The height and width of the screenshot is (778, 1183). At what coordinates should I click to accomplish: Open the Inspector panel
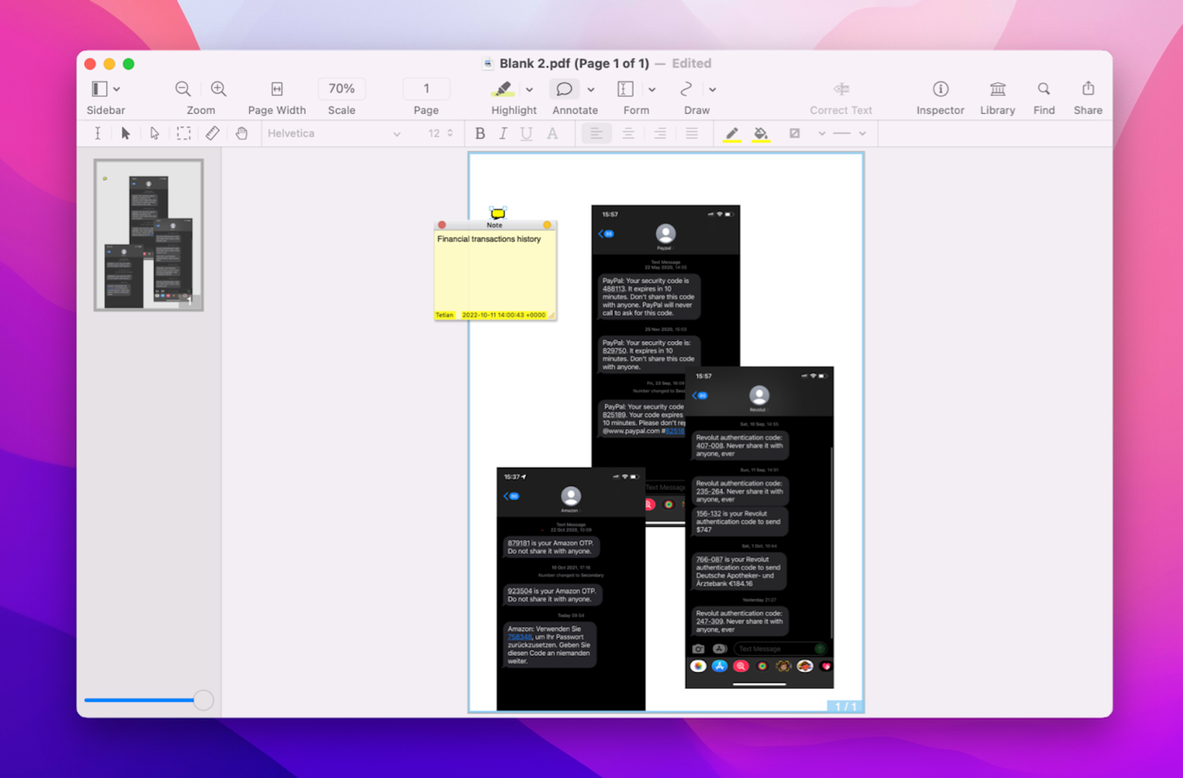[940, 89]
